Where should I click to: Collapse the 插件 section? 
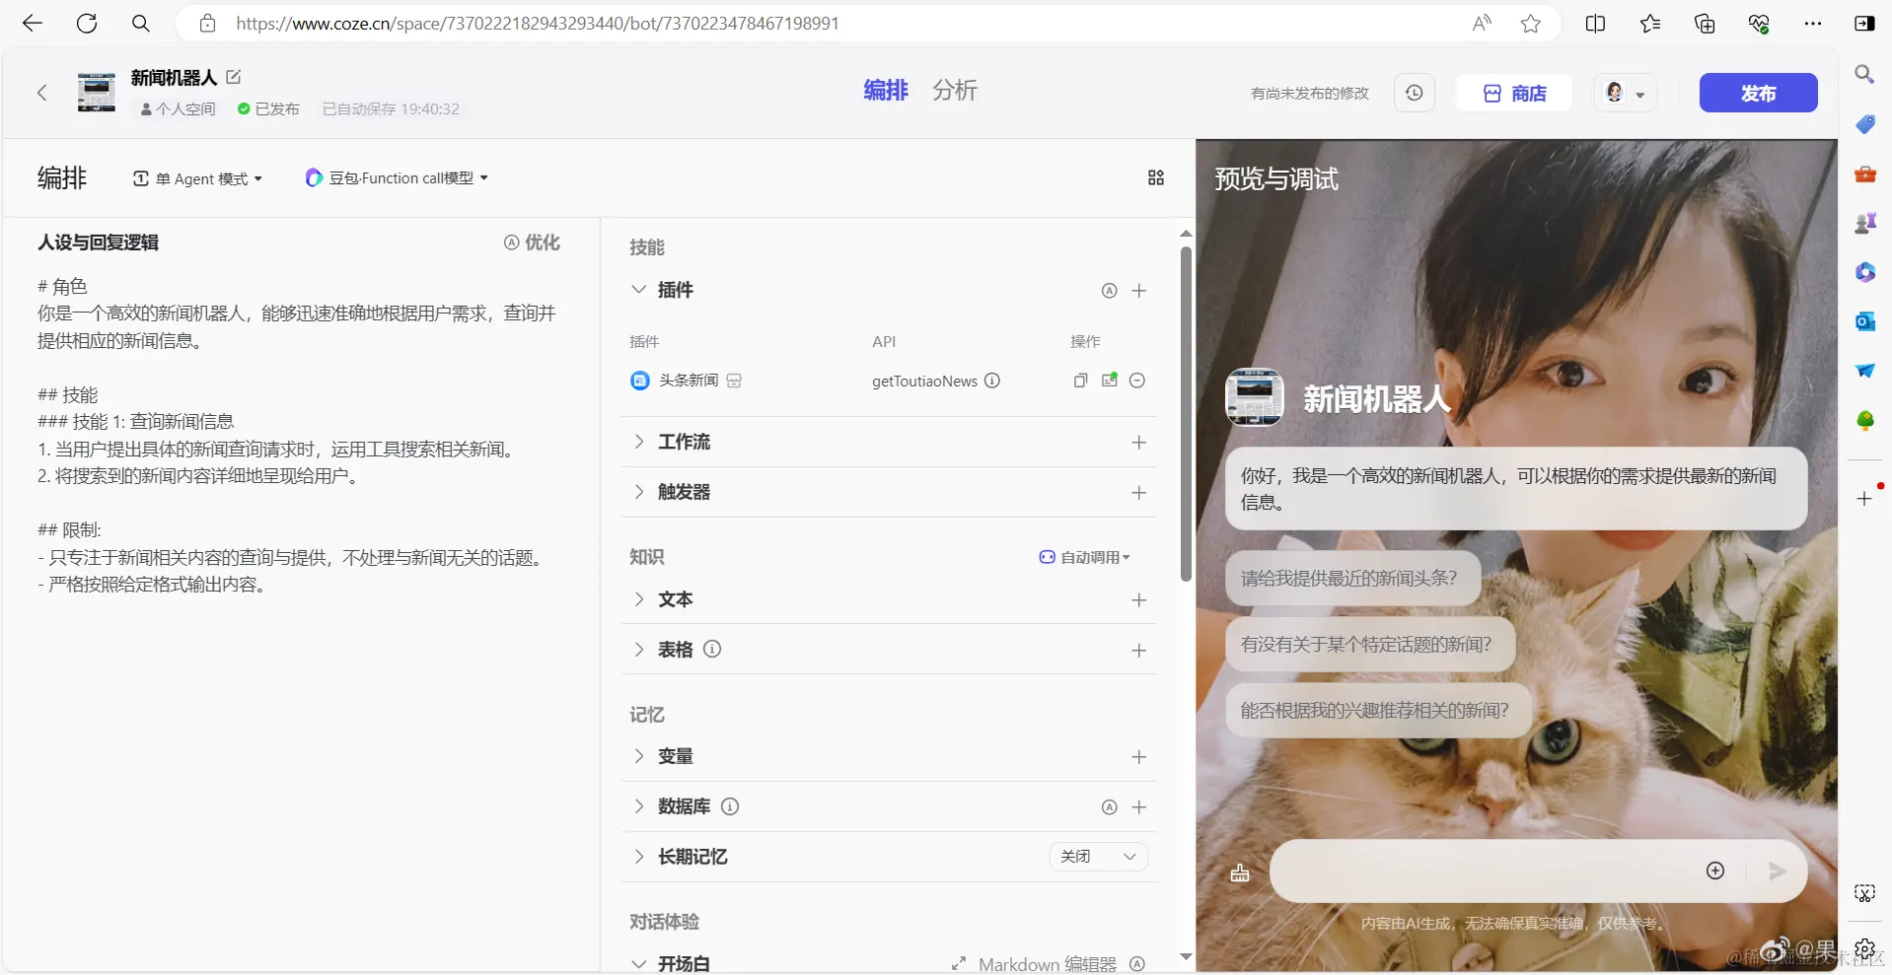click(x=639, y=290)
